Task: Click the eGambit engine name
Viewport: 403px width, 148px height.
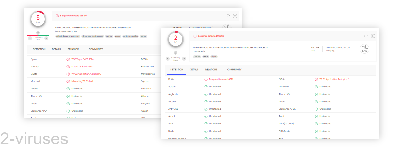Action: pos(35,66)
